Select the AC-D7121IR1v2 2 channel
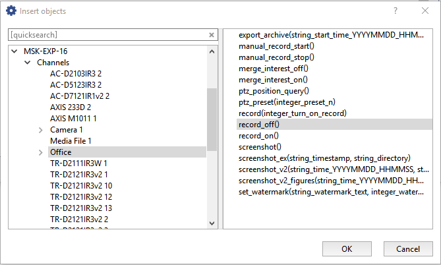The width and height of the screenshot is (441, 265). click(79, 96)
